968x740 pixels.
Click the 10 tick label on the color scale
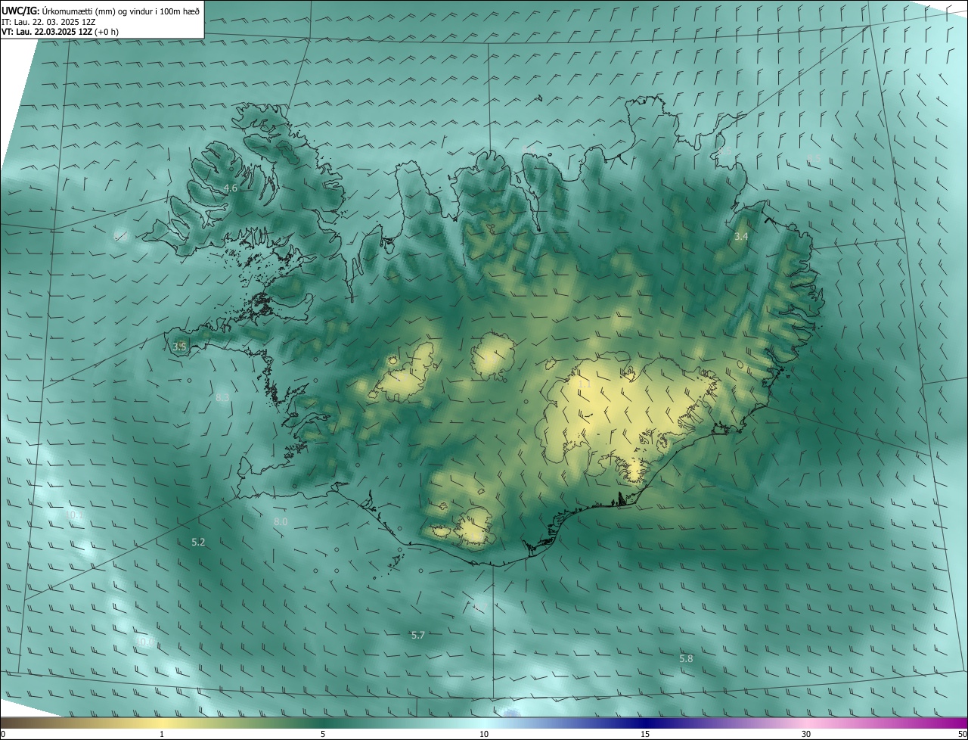pyautogui.click(x=484, y=734)
